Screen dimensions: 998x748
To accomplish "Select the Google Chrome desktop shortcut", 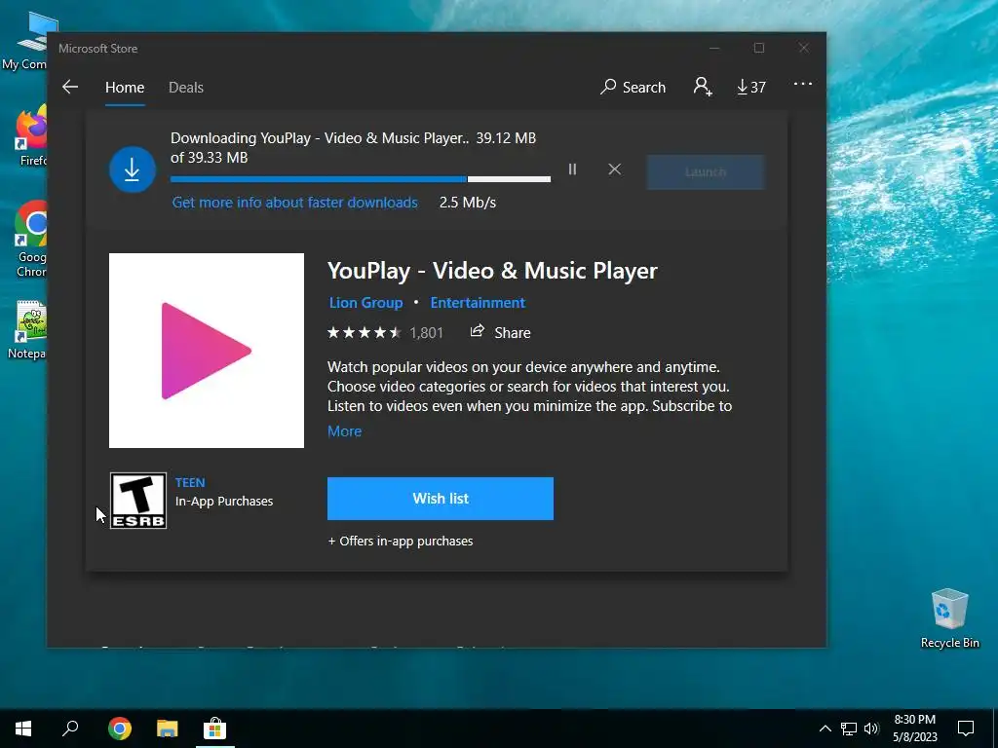I will [31, 241].
